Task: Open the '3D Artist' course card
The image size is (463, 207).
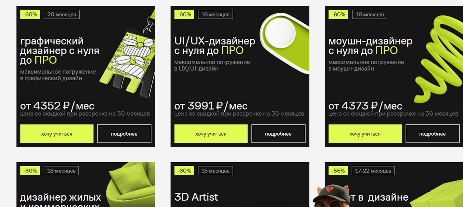Action: 196,197
